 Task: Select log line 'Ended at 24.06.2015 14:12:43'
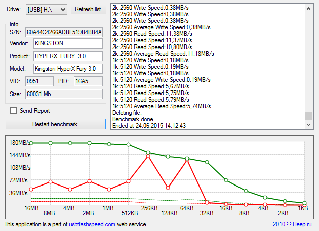coord(149,126)
